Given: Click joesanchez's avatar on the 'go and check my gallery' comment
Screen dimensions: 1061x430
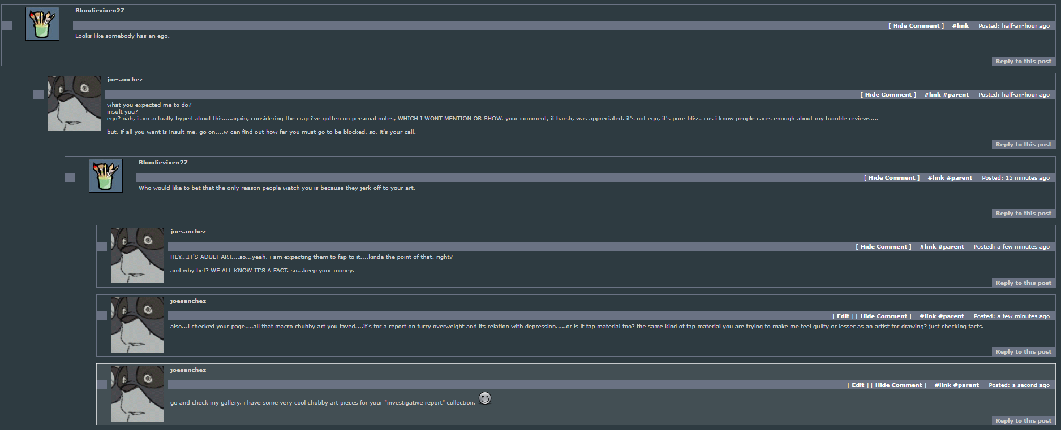Looking at the screenshot, I should click(x=138, y=394).
